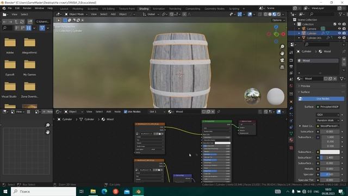
Task: Select the box-select tool icon in viewport
Action: 65,20
